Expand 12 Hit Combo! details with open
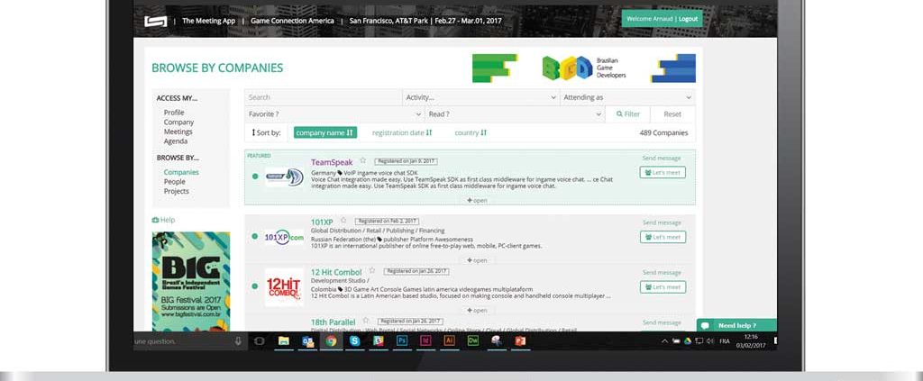The width and height of the screenshot is (923, 381). pos(477,310)
